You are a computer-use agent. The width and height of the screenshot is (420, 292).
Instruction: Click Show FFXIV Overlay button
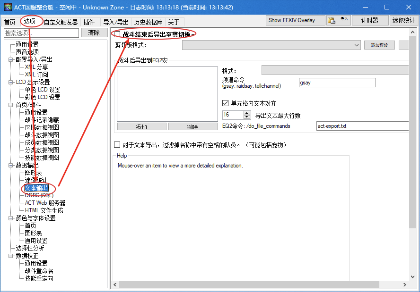[x=295, y=20]
